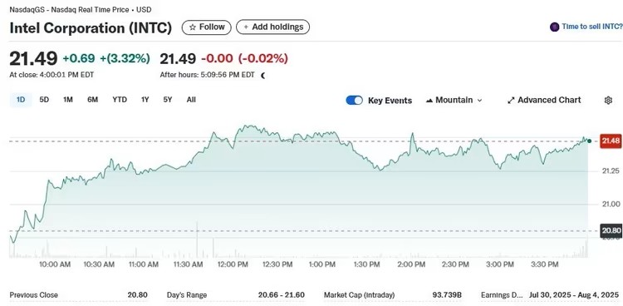Click the Market Cap (intraday) label
The height and width of the screenshot is (306, 623).
[359, 295]
